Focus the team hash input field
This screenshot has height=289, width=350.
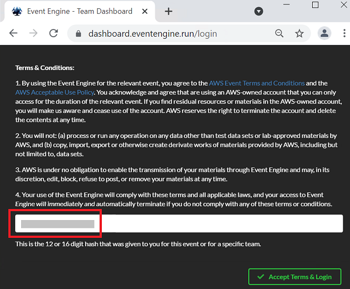click(x=179, y=223)
